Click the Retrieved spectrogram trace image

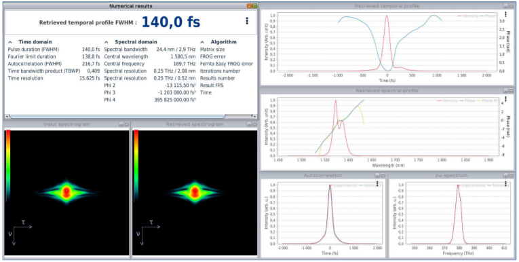click(195, 192)
